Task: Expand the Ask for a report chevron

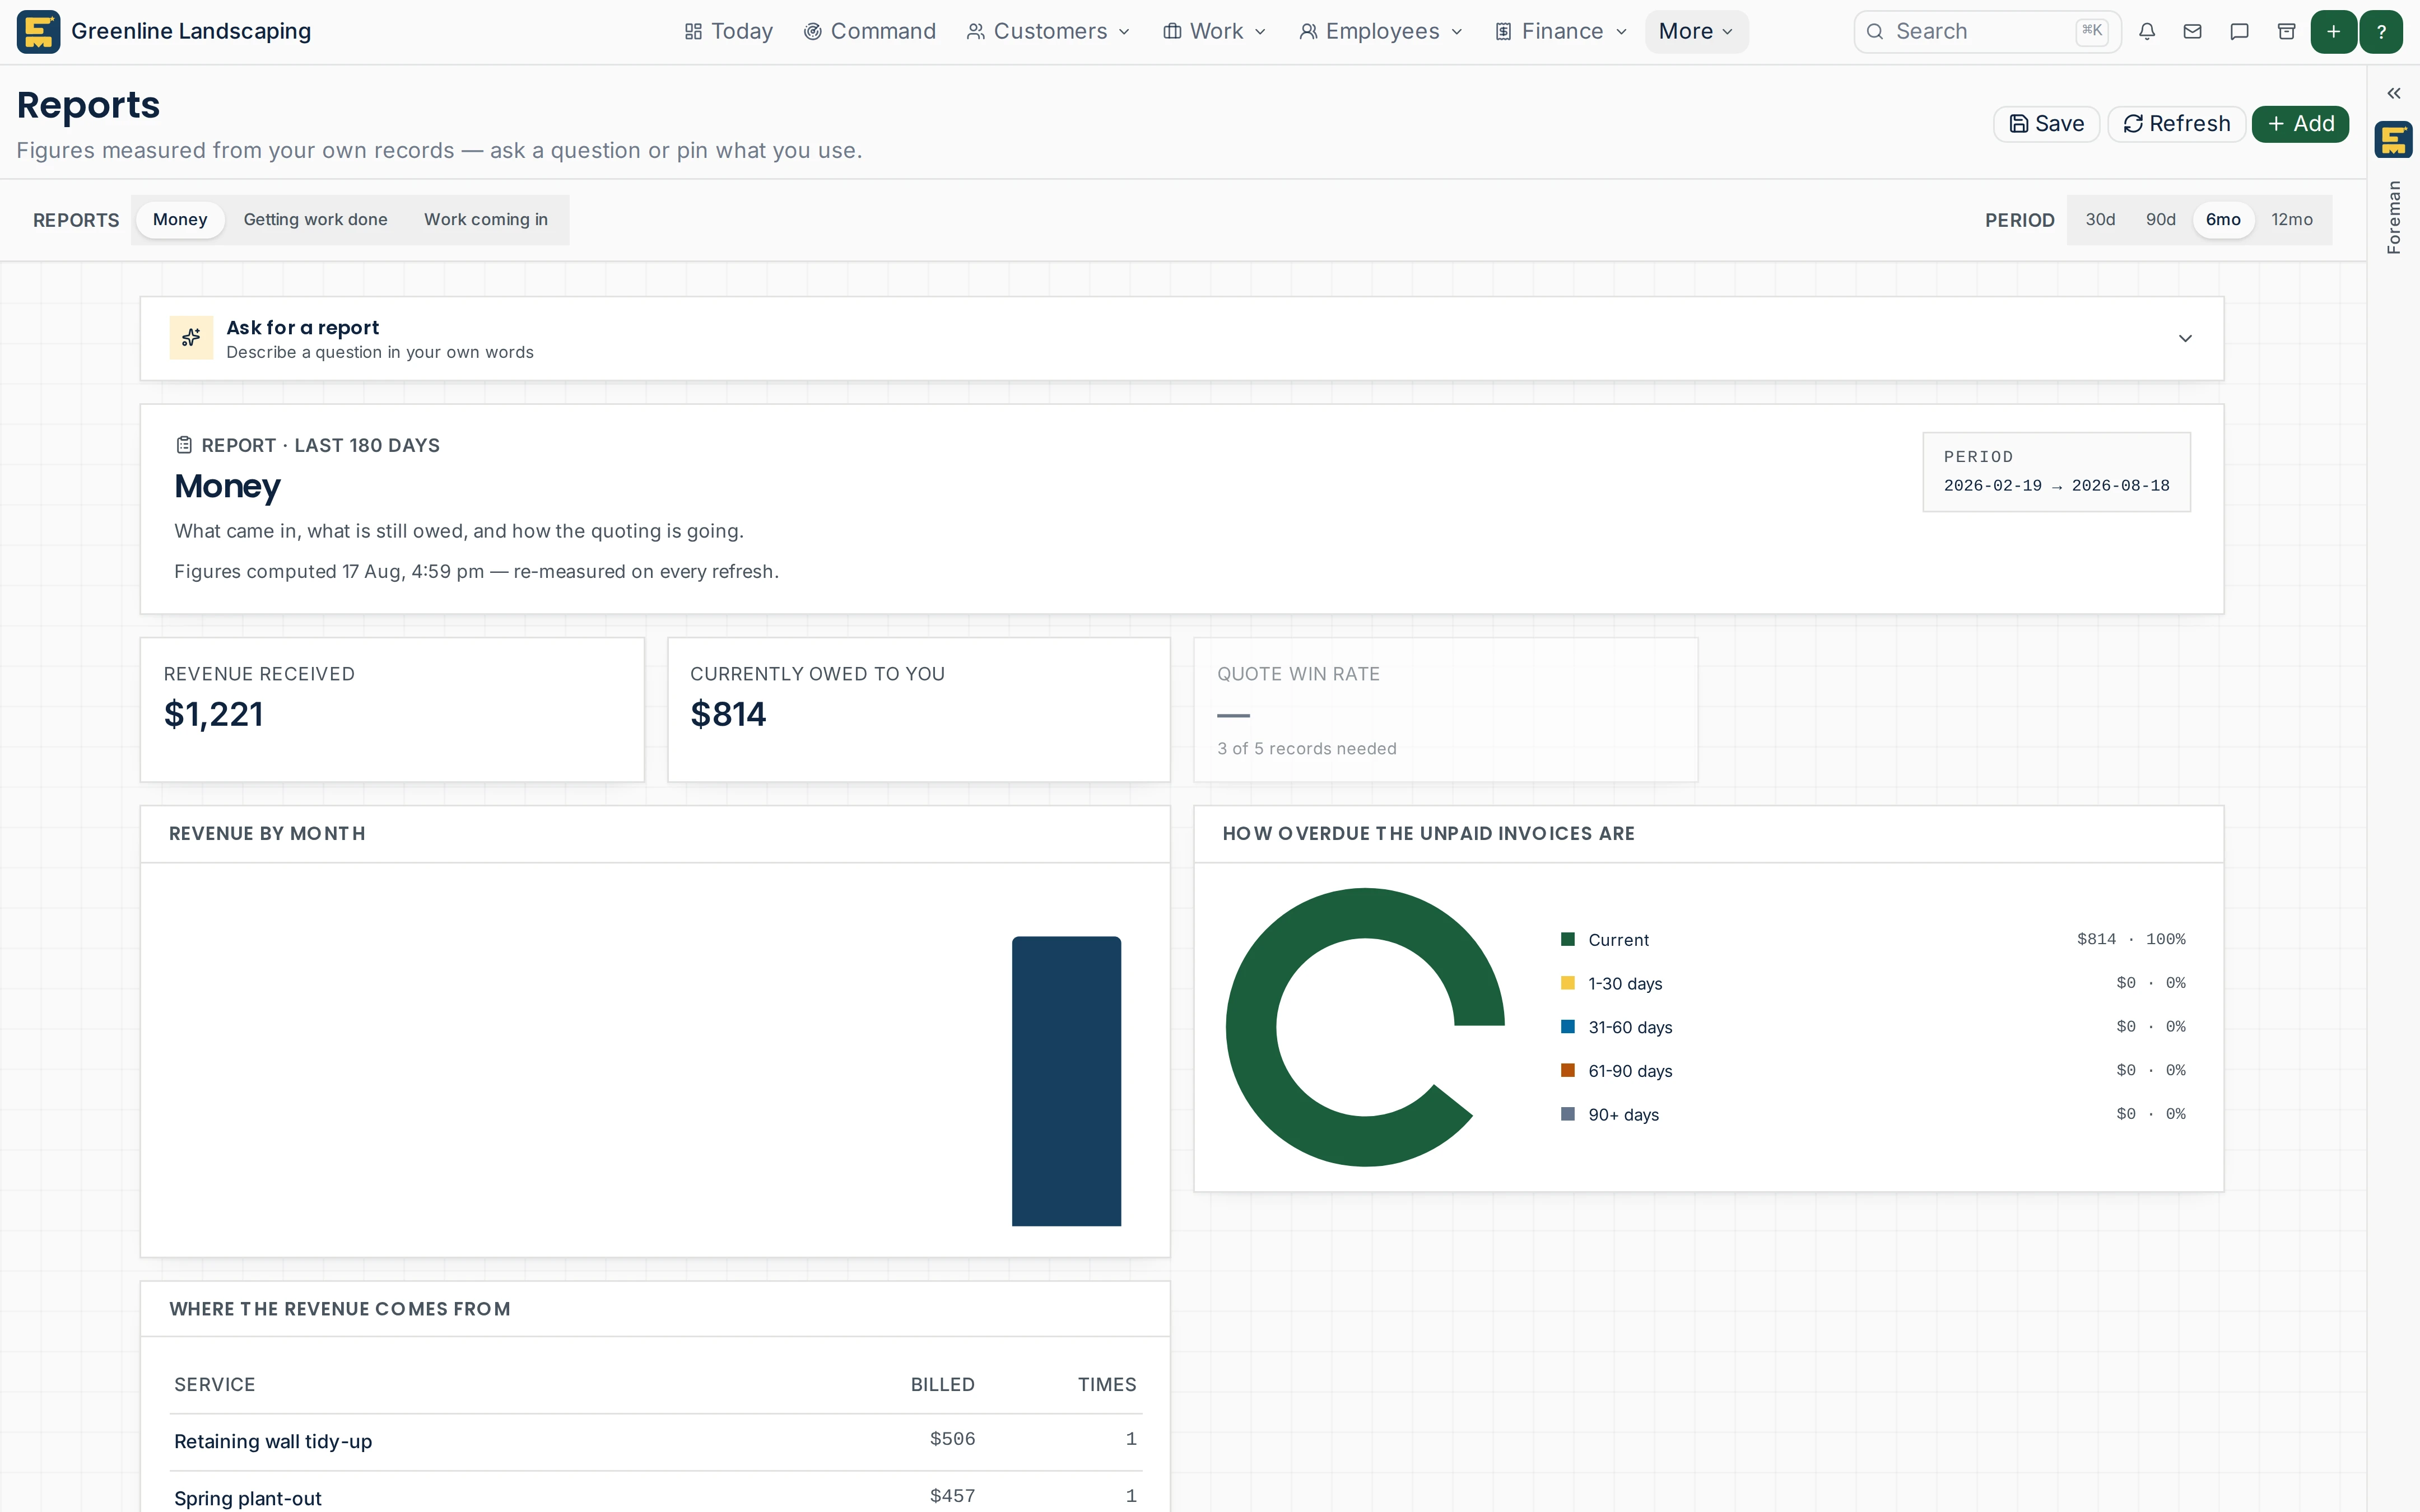Action: pyautogui.click(x=2185, y=338)
